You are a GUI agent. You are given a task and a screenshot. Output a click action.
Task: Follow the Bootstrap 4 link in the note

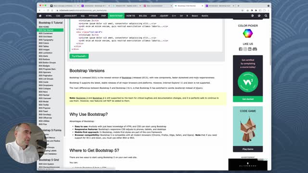(98, 98)
